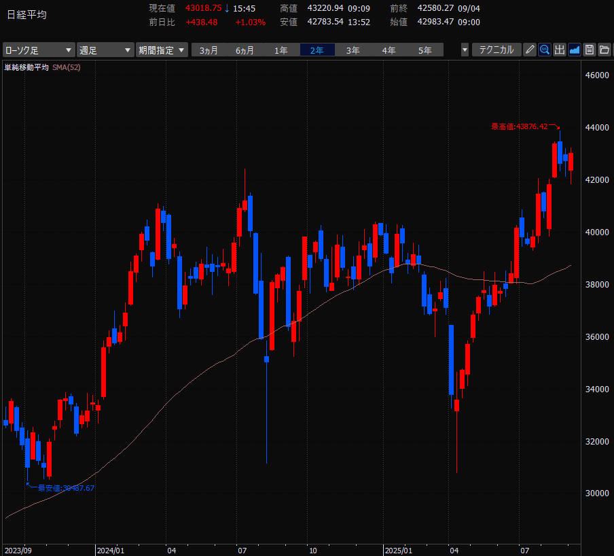Click the 最高値:43876.42 annotation
This screenshot has width=614, height=556.
point(519,126)
